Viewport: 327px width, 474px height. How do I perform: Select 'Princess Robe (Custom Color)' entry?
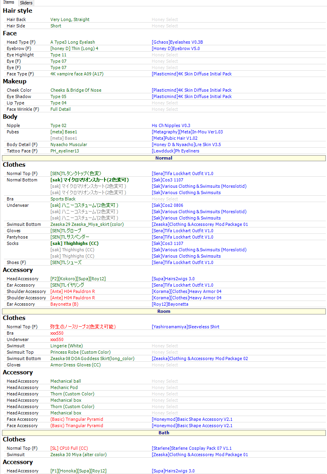pyautogui.click(x=81, y=353)
